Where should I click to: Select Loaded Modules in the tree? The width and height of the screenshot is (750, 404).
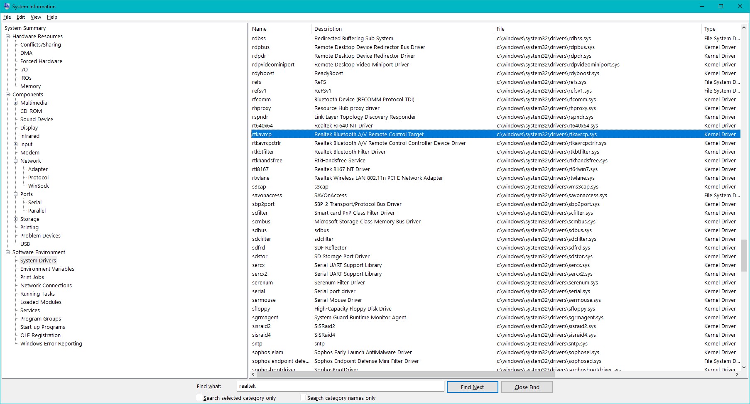[x=41, y=302]
